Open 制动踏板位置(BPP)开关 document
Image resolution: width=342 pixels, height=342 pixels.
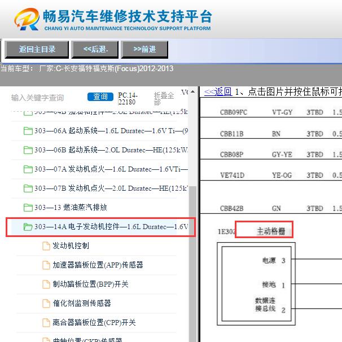tap(90, 284)
